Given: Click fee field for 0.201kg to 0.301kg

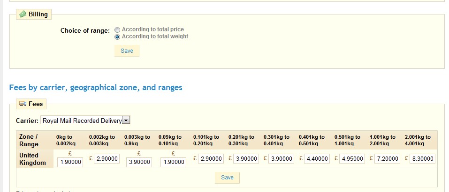Looking at the screenshot, I should coord(246,159).
